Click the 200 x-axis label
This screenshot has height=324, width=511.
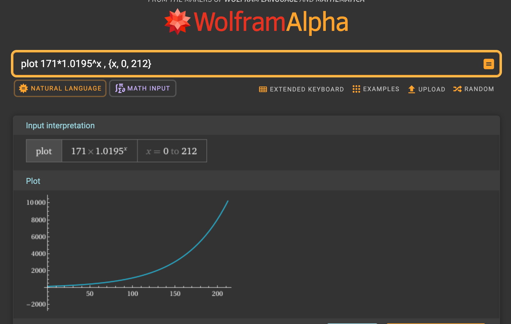click(217, 294)
